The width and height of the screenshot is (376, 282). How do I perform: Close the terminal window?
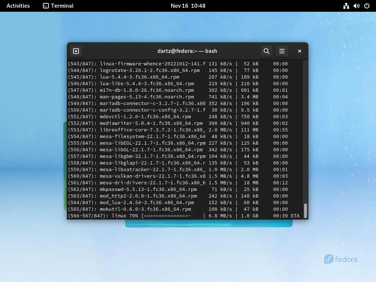pos(300,51)
